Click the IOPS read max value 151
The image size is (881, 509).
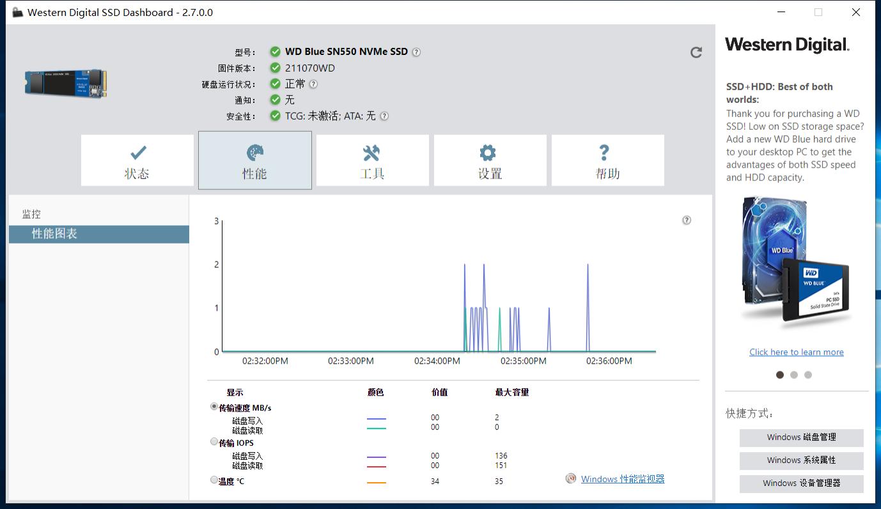pyautogui.click(x=501, y=466)
